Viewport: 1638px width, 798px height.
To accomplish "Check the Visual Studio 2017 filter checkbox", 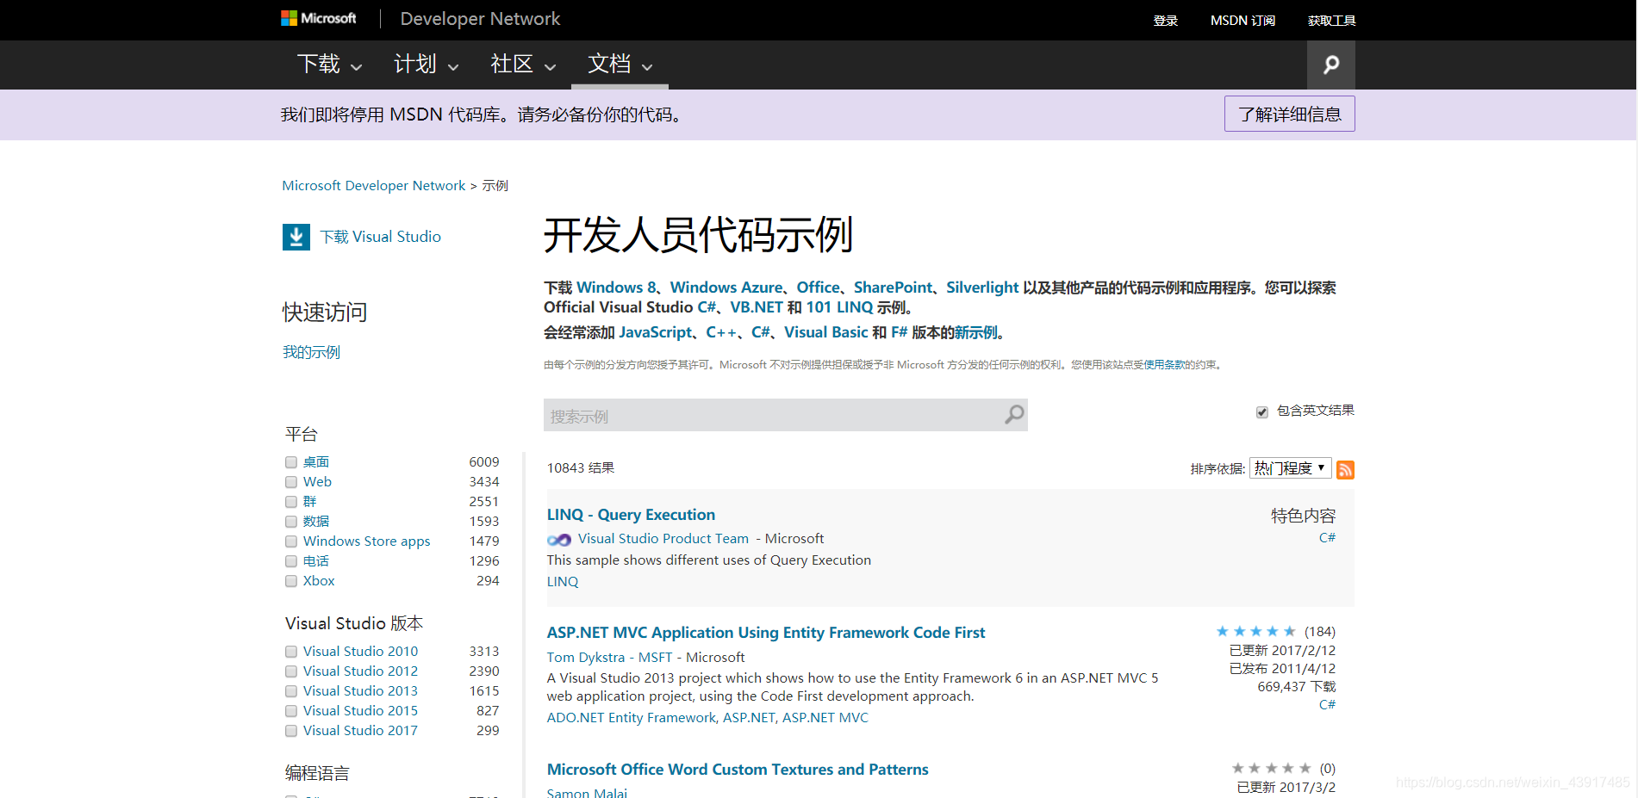I will point(291,731).
